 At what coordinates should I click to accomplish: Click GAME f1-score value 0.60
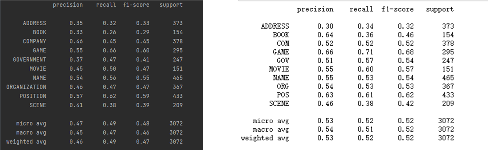pos(143,50)
